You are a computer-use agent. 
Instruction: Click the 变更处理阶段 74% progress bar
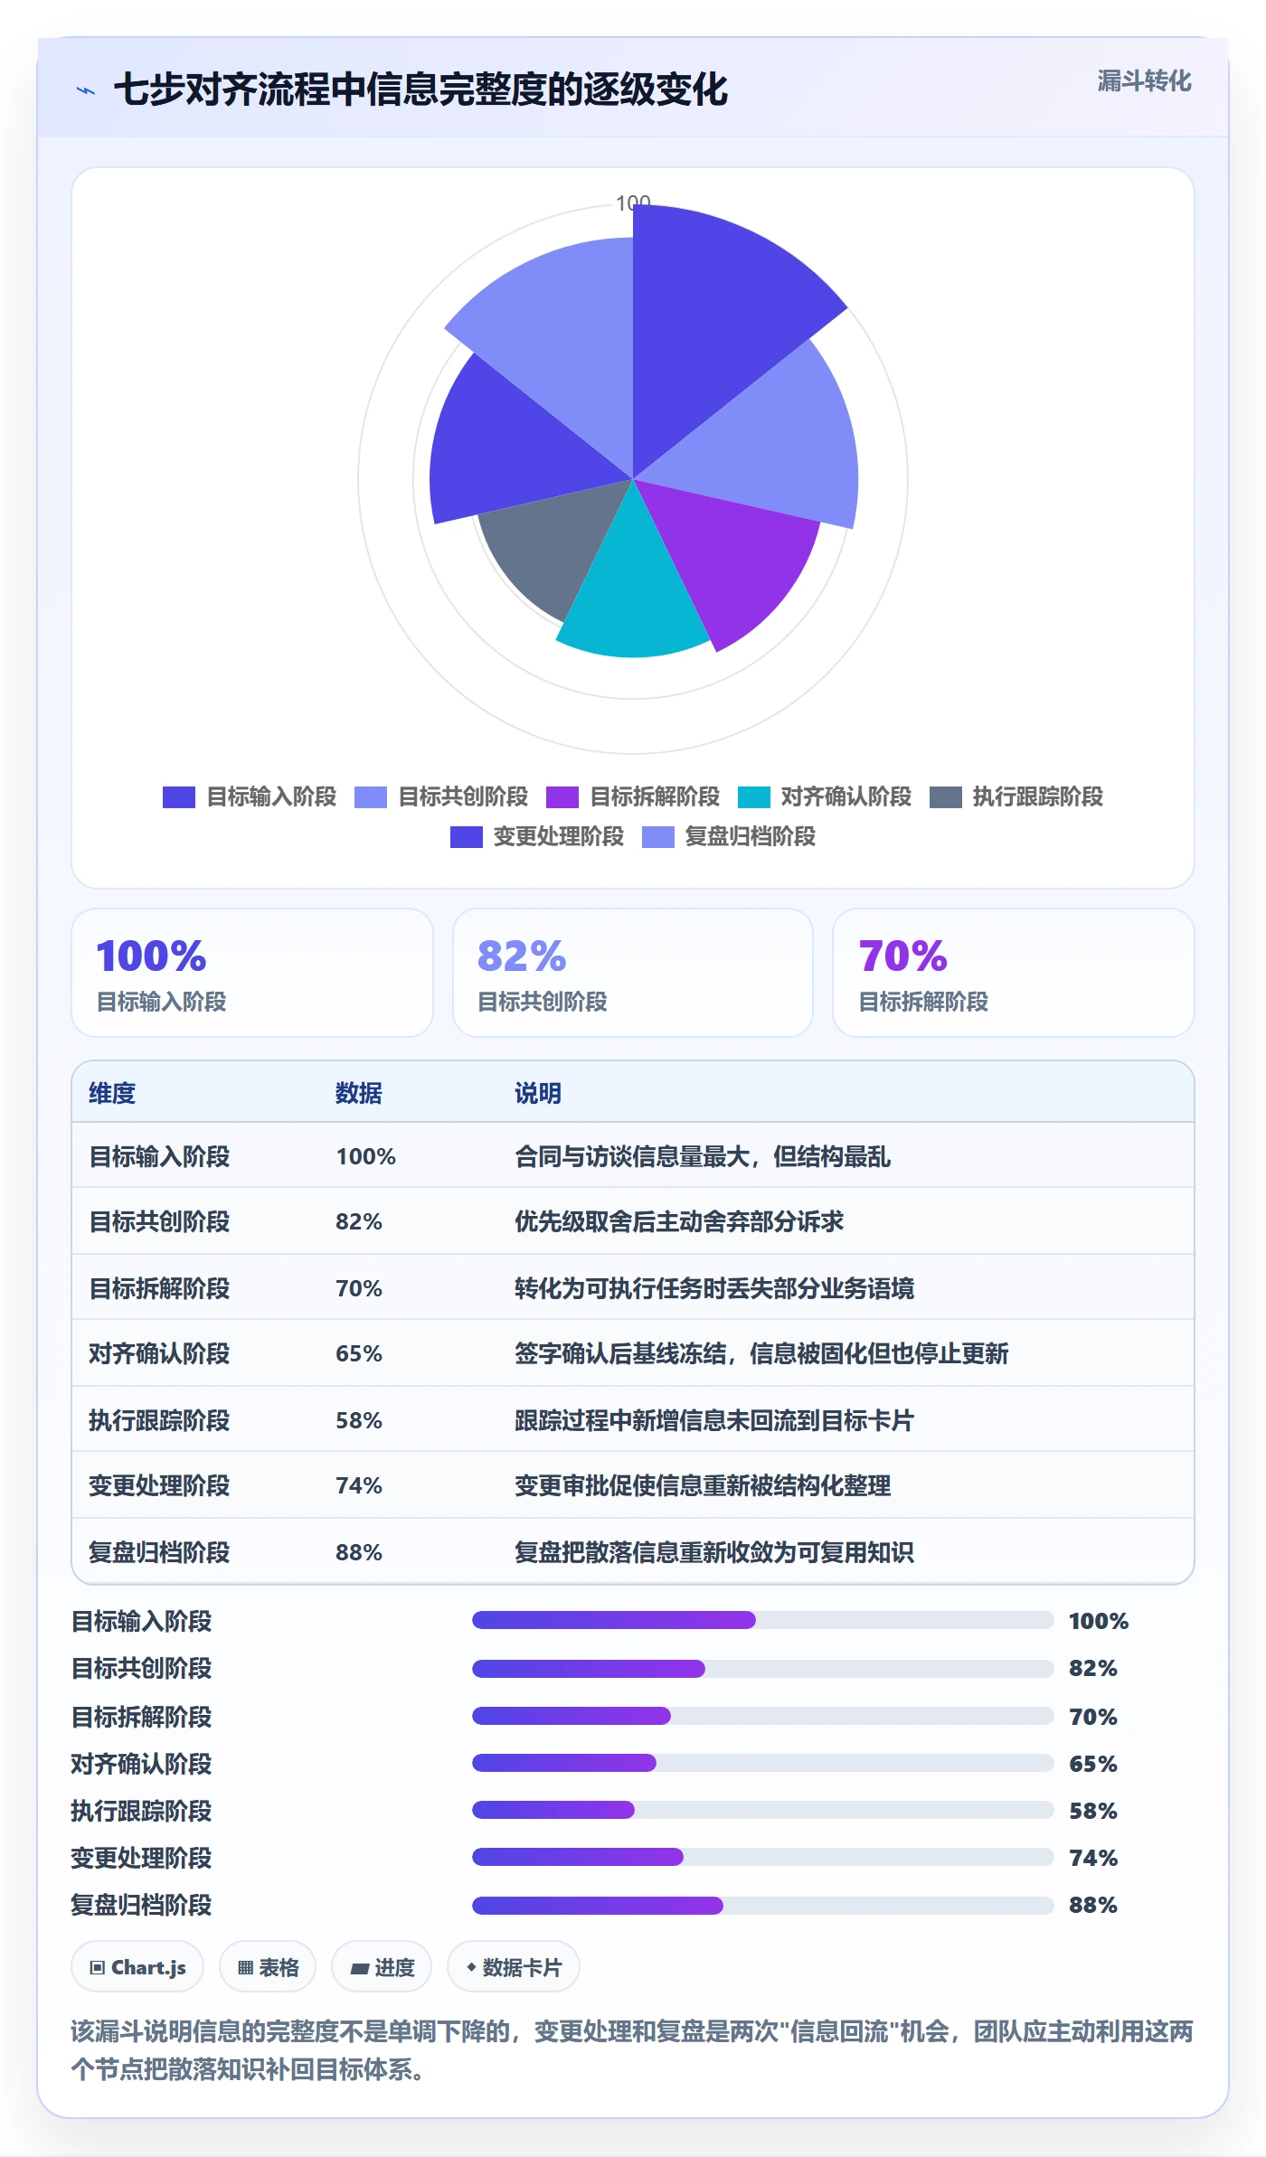pos(763,1857)
